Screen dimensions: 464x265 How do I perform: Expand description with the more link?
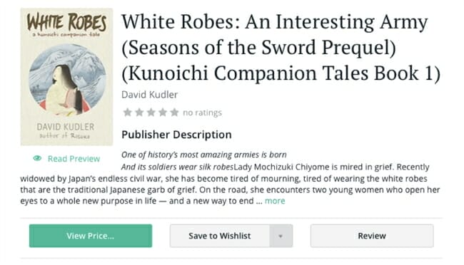click(275, 201)
